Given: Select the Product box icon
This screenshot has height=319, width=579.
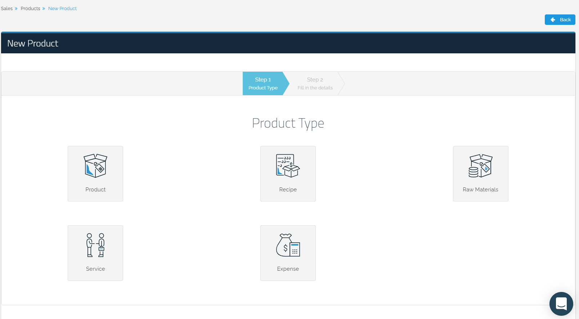Looking at the screenshot, I should (x=95, y=166).
